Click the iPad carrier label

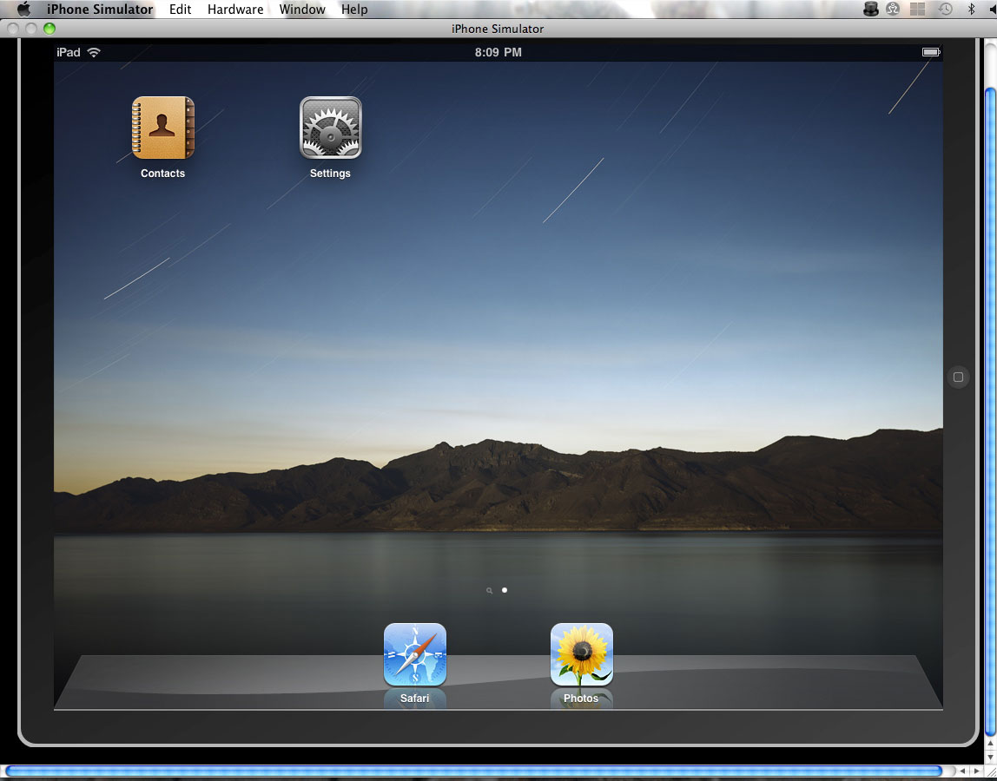pyautogui.click(x=68, y=53)
